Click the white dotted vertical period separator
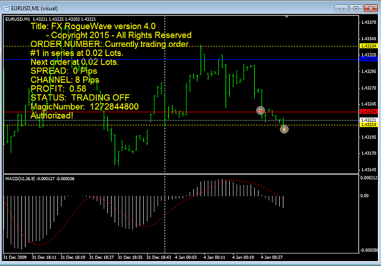The image size is (381, 266). pyautogui.click(x=165, y=145)
